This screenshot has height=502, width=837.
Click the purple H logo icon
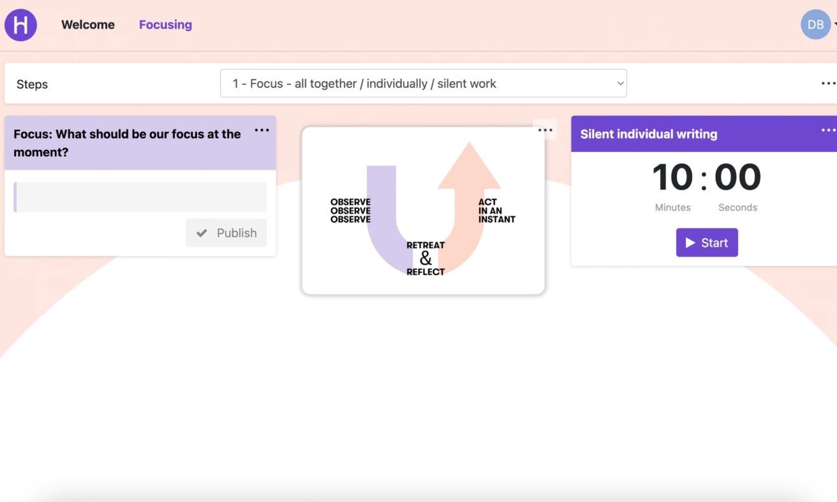20,25
